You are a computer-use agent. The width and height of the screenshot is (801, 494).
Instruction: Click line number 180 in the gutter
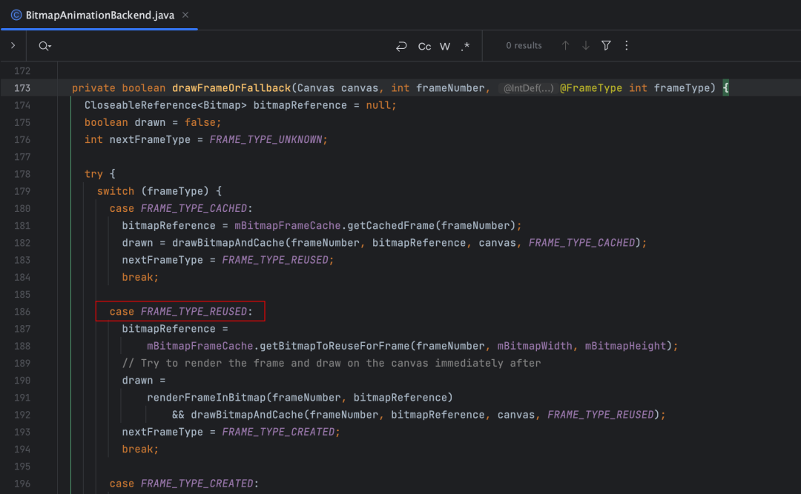22,208
